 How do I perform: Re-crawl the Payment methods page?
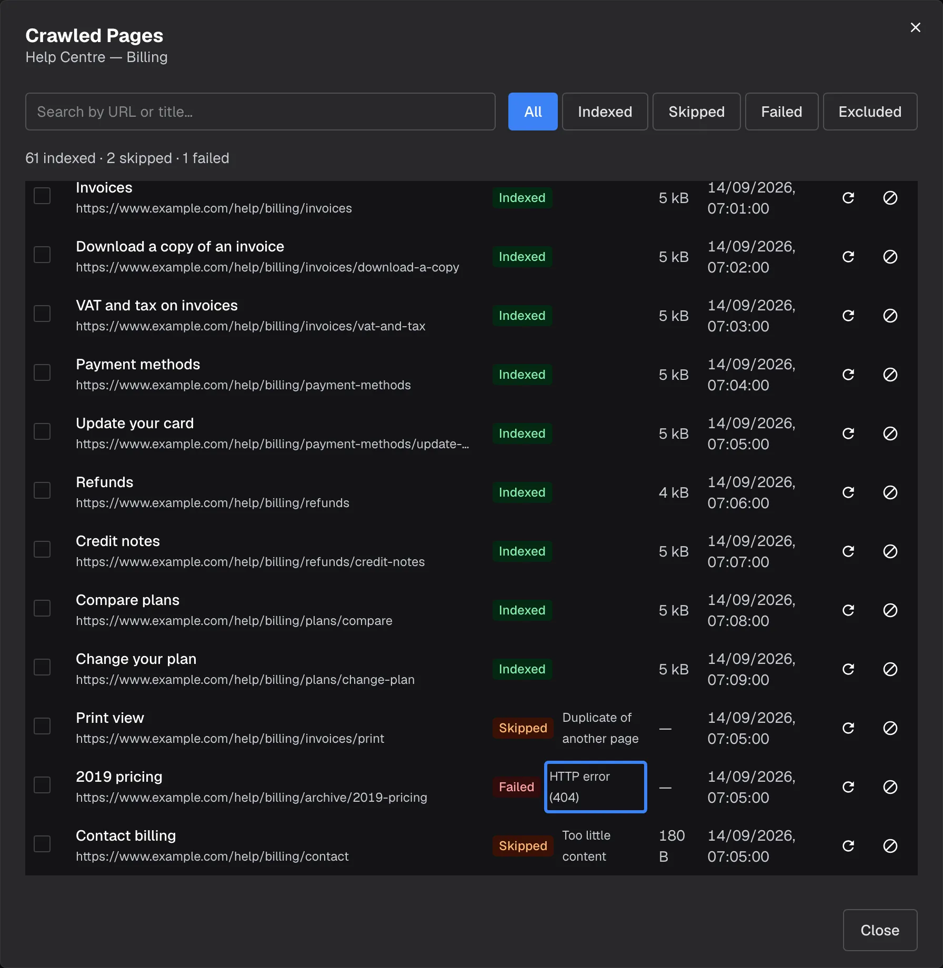tap(848, 375)
